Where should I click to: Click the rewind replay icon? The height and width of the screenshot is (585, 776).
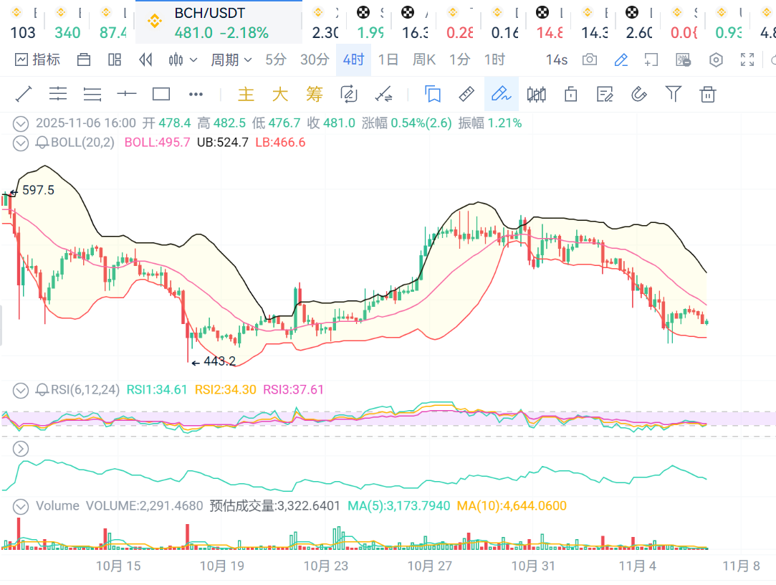(x=145, y=60)
